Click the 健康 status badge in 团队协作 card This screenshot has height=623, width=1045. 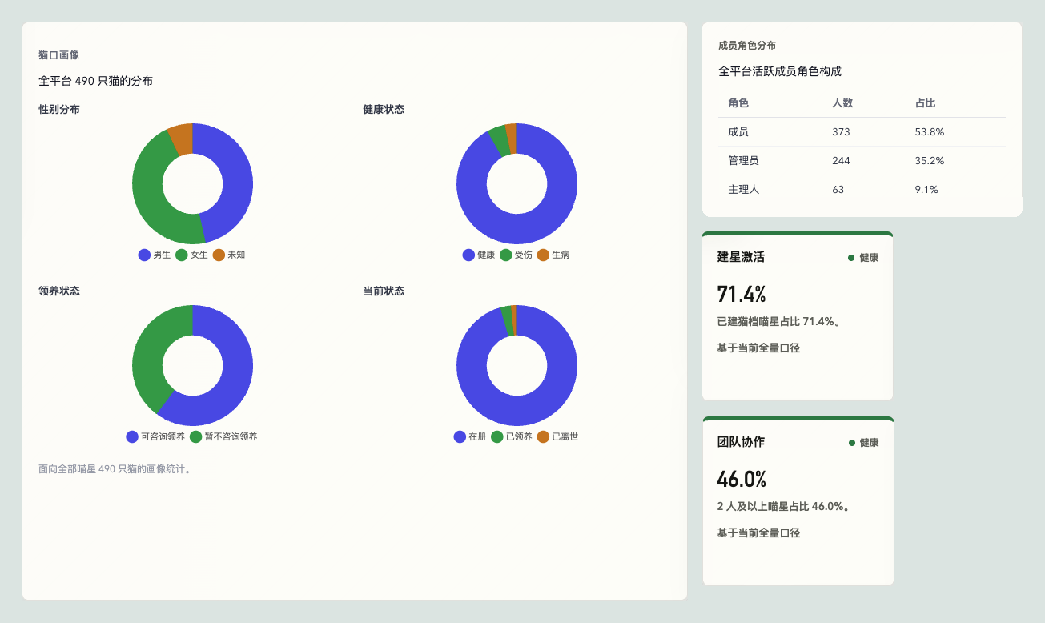click(863, 443)
